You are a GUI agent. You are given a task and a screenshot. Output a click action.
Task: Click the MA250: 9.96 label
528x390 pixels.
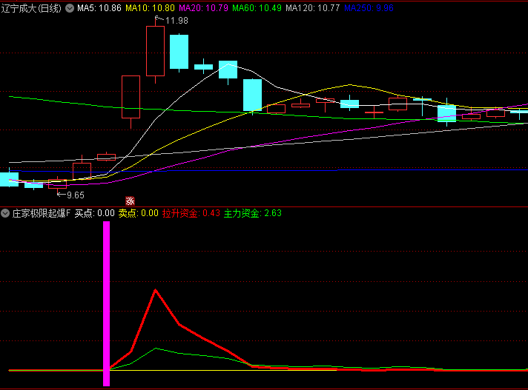pos(369,8)
